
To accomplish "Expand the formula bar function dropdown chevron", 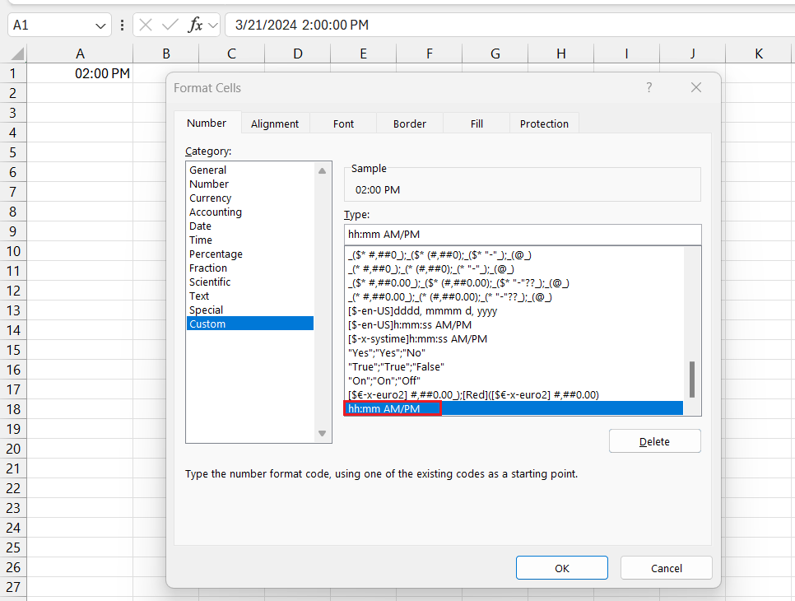I will pyautogui.click(x=213, y=26).
